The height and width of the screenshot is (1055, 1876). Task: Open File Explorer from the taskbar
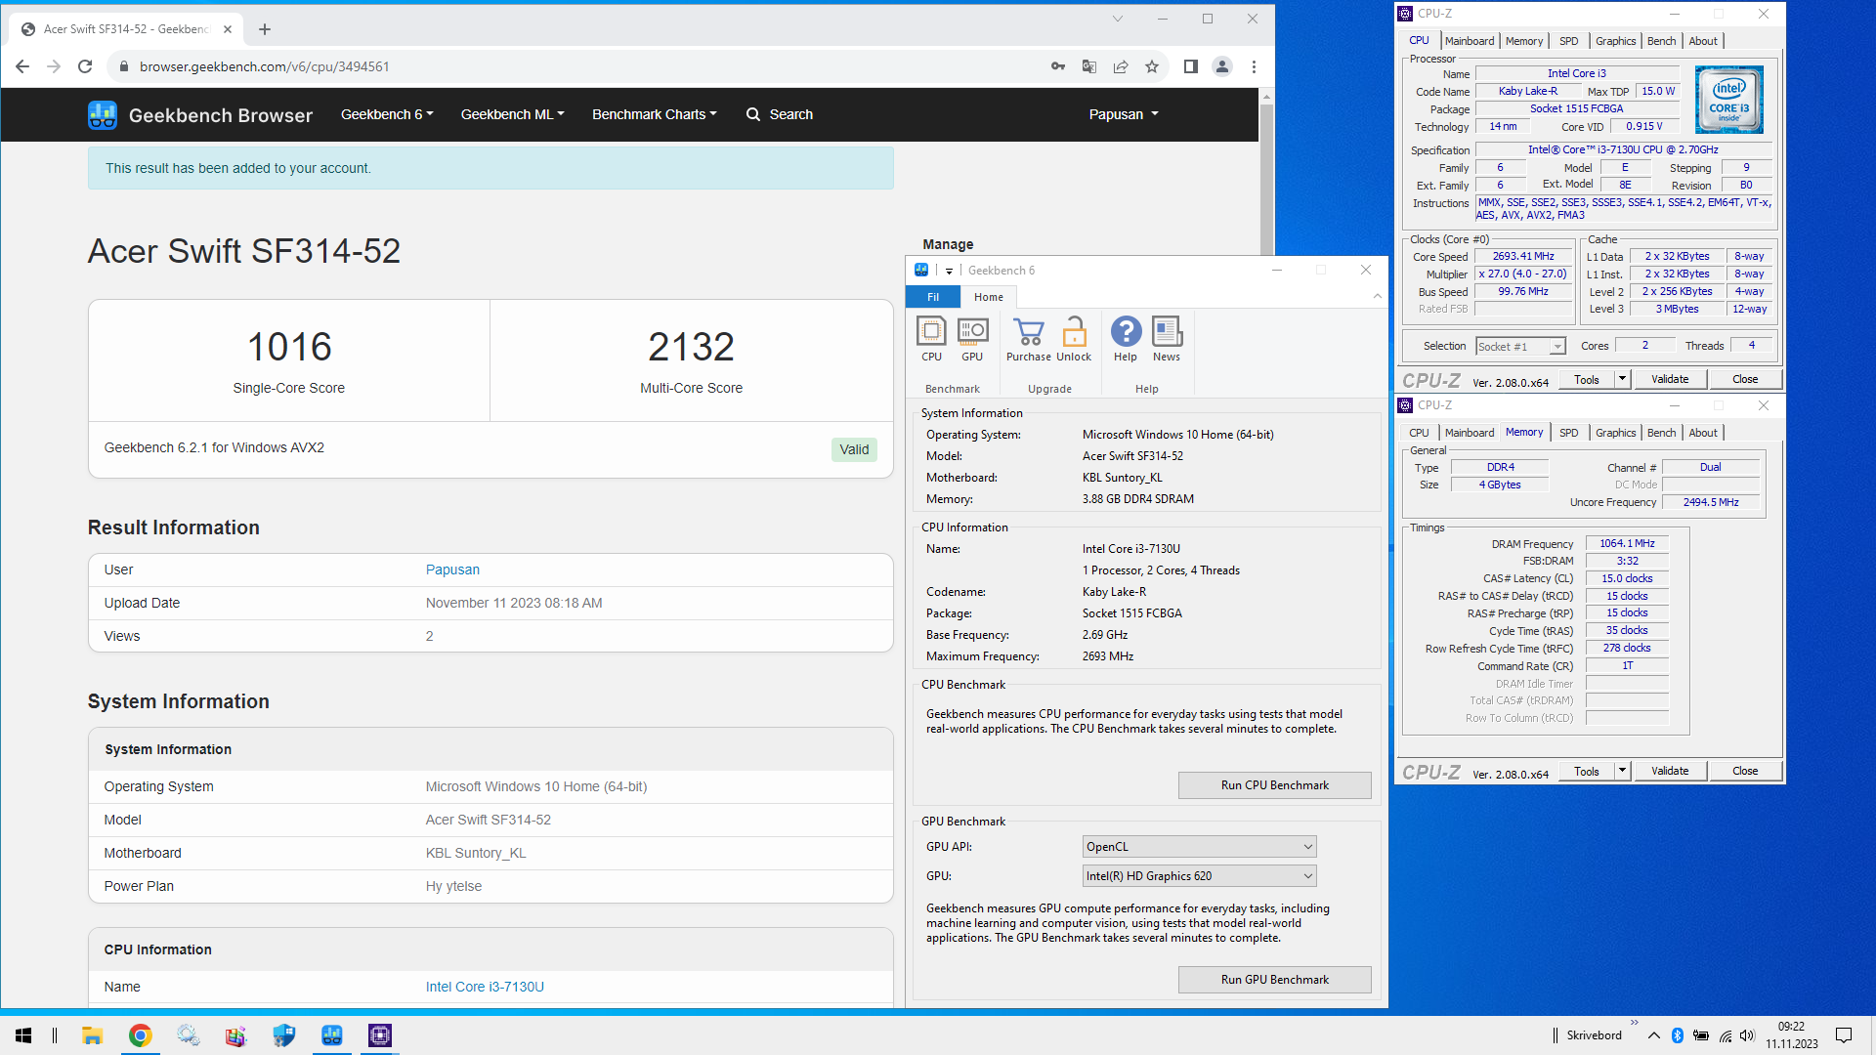point(92,1035)
